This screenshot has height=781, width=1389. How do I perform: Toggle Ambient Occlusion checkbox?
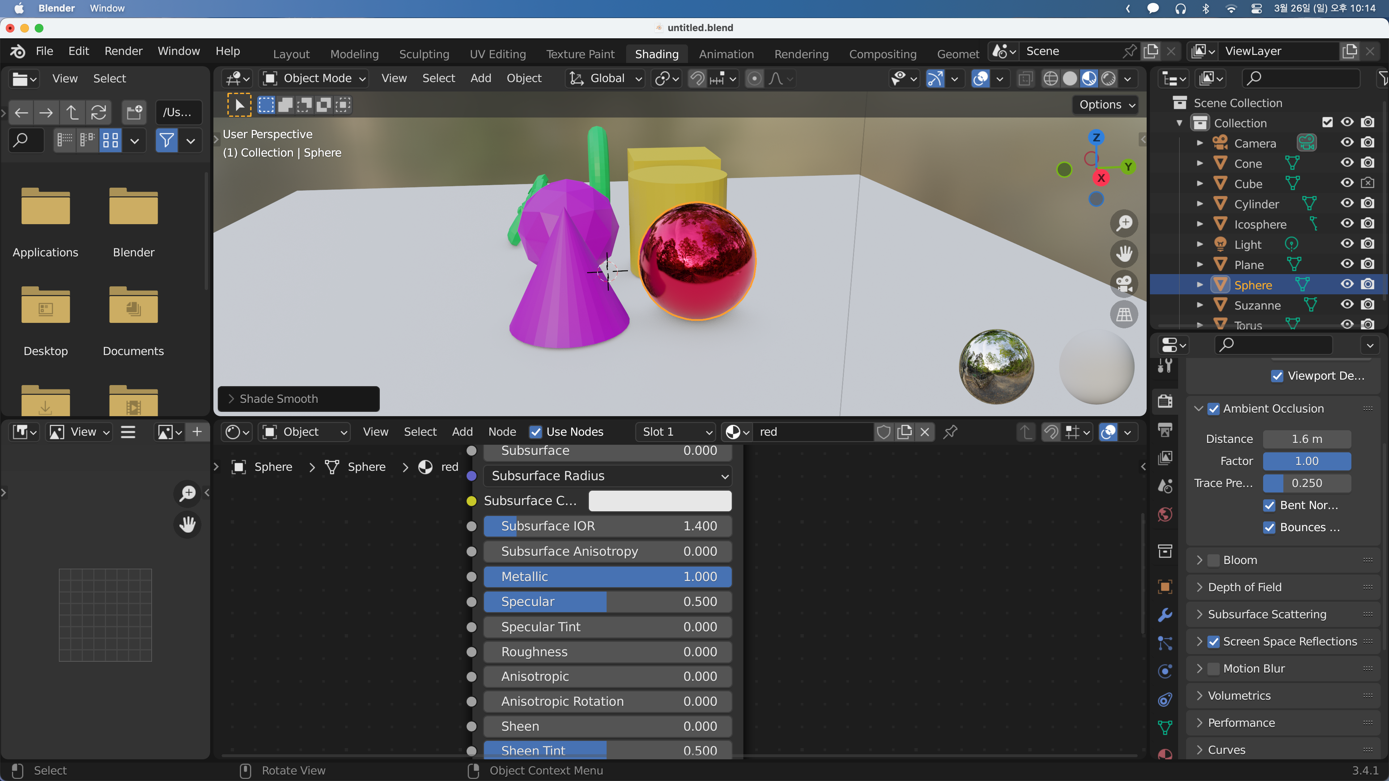pos(1213,409)
